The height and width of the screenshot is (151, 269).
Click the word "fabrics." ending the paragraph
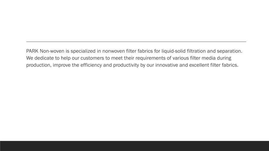(x=230, y=65)
